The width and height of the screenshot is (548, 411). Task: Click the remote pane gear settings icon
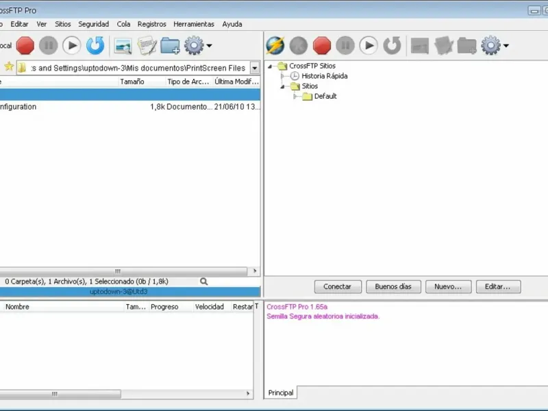[490, 45]
